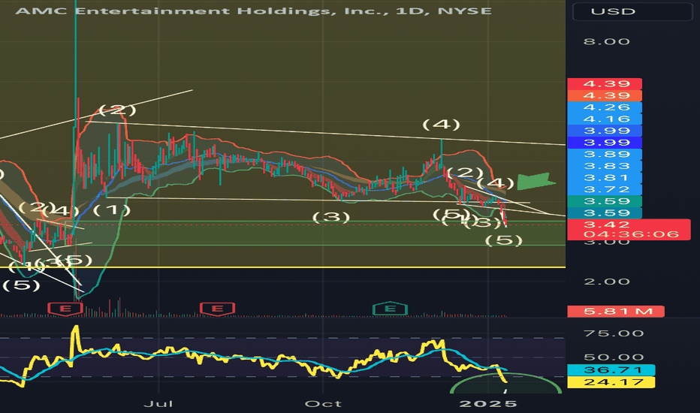Click the 3.83 price axis label

[605, 166]
